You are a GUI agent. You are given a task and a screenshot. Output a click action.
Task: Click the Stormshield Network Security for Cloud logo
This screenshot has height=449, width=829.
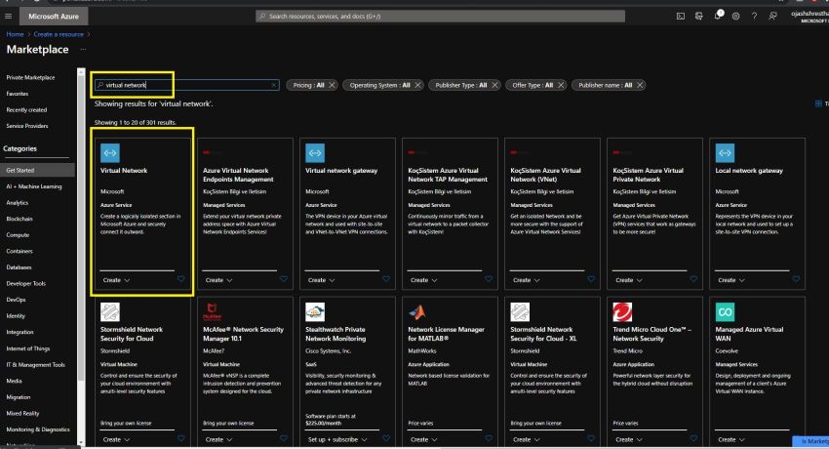tap(110, 312)
